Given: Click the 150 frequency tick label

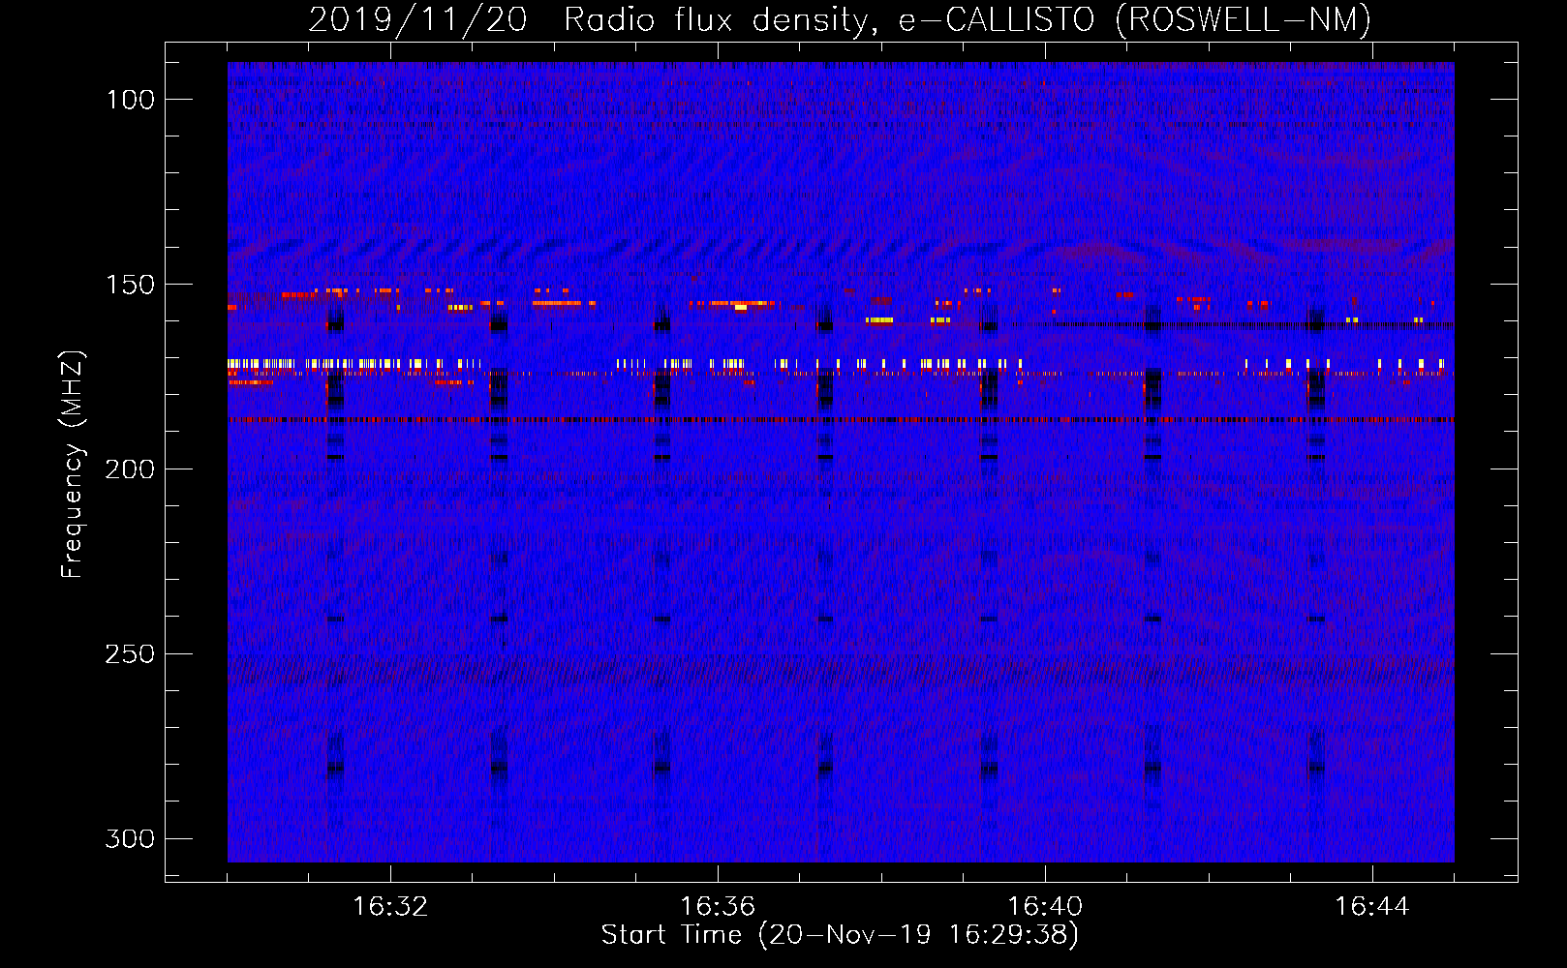Looking at the screenshot, I should (130, 285).
